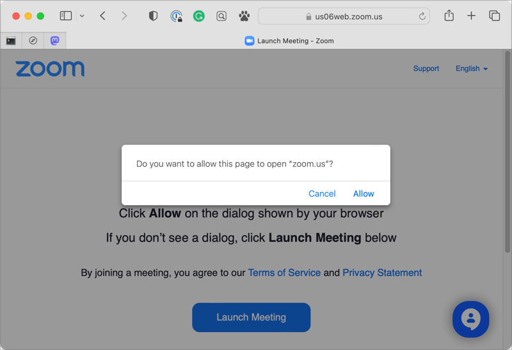Expand the sidebar tab group dropdown arrow
Image resolution: width=512 pixels, height=350 pixels.
tap(82, 16)
